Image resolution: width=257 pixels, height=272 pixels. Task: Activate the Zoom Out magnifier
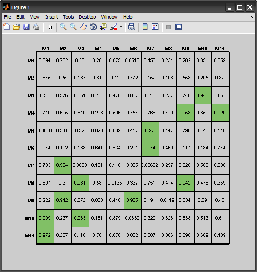click(x=73, y=27)
